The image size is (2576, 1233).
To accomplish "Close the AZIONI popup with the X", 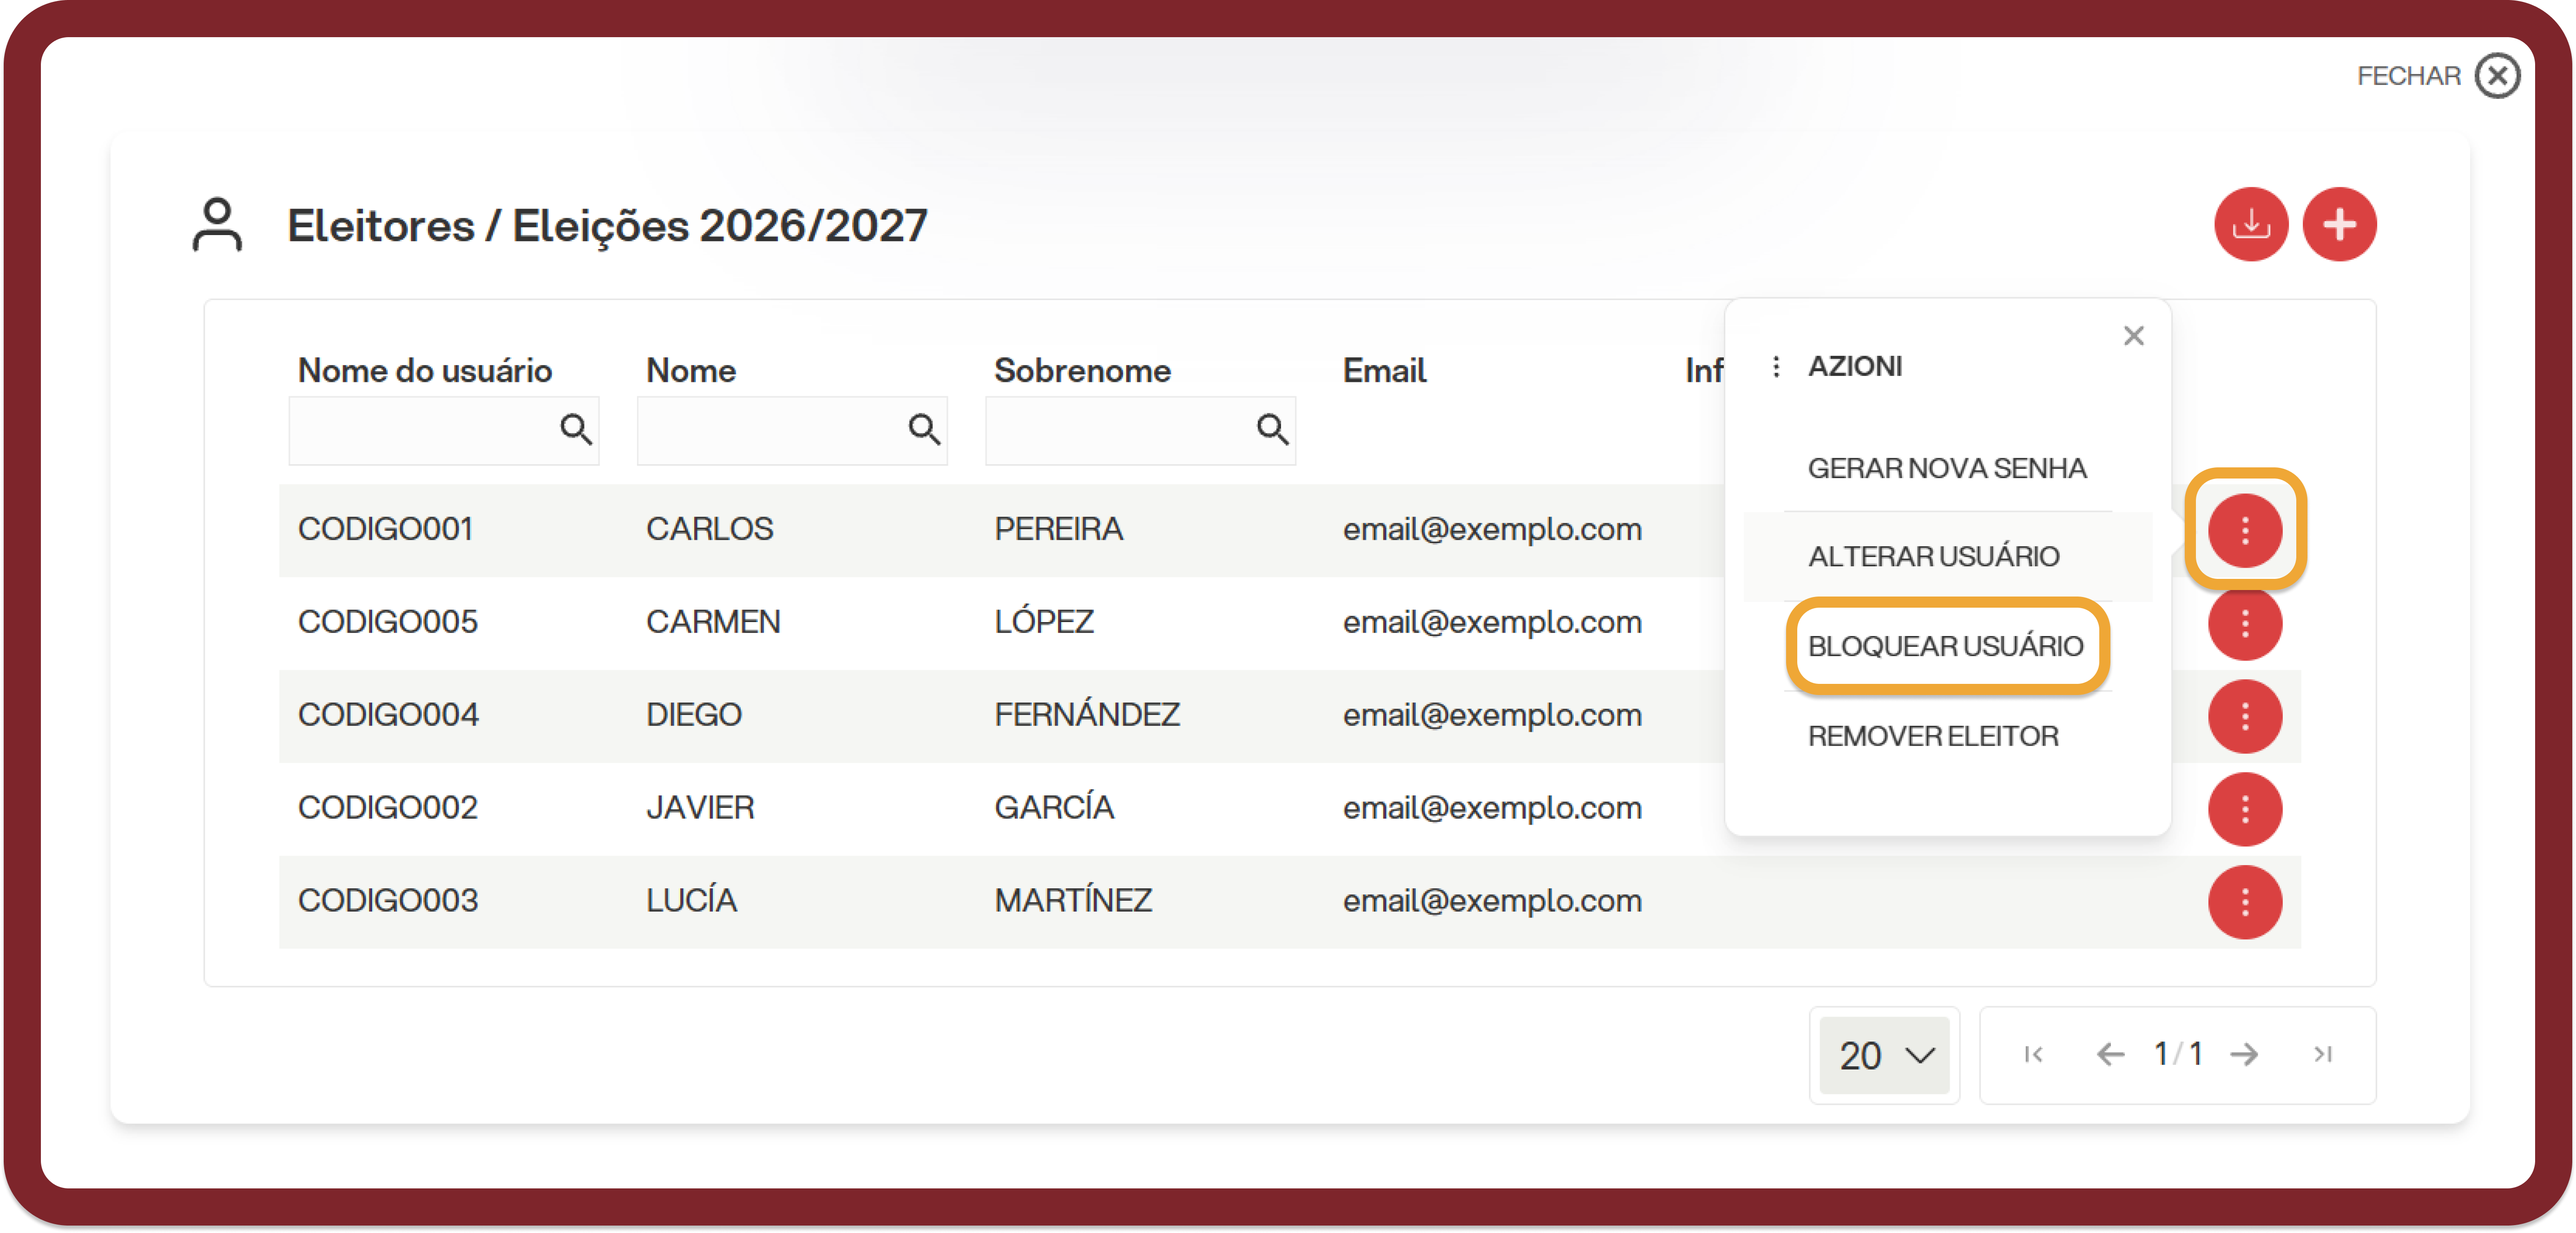I will pos(2133,336).
